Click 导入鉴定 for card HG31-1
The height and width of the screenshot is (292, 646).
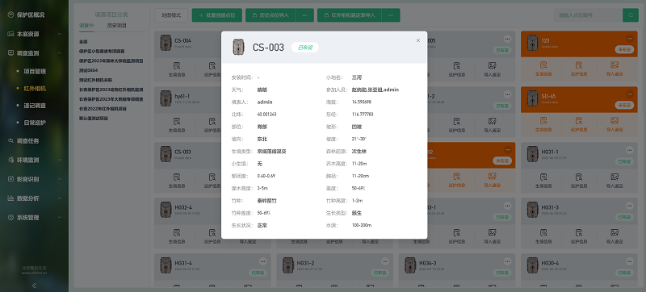(x=615, y=181)
